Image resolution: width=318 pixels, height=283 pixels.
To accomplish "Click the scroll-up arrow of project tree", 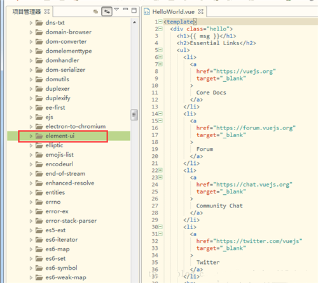I will [x=134, y=22].
